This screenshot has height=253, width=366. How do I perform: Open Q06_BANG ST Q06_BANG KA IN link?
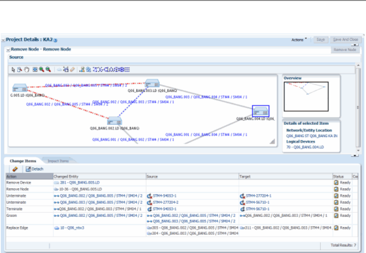coord(312,136)
